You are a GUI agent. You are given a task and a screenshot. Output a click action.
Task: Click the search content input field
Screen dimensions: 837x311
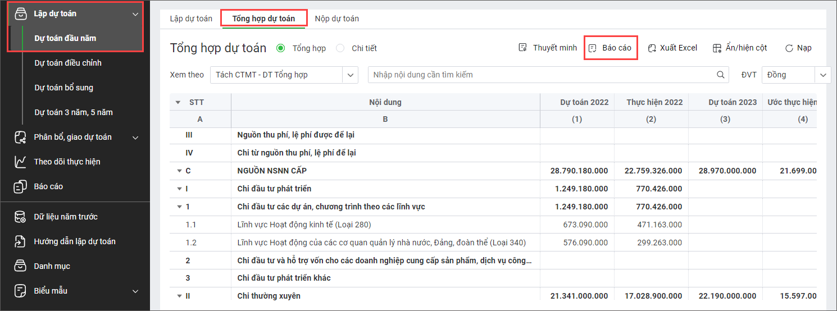tap(539, 75)
